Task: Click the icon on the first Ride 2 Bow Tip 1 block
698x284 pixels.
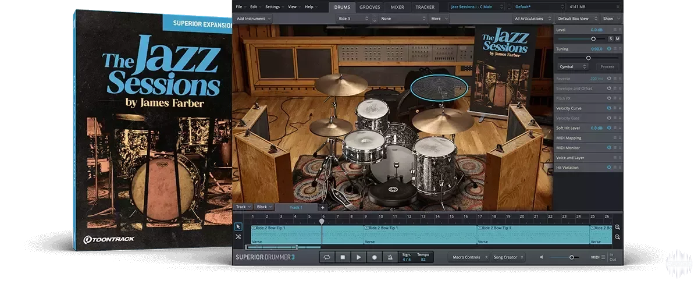Action: tap(254, 228)
